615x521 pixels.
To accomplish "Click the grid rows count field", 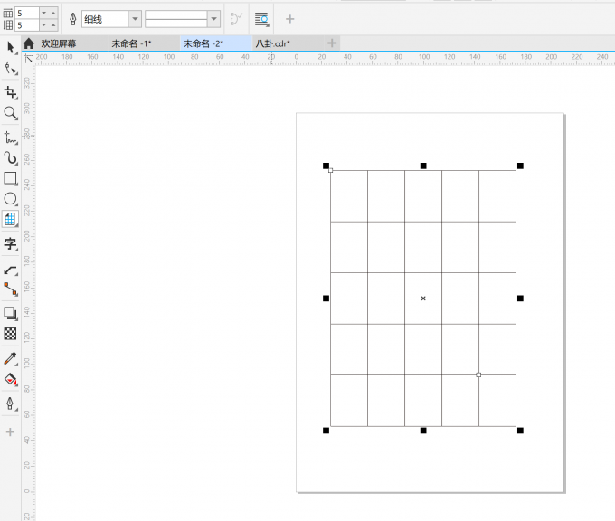I will click(x=27, y=25).
